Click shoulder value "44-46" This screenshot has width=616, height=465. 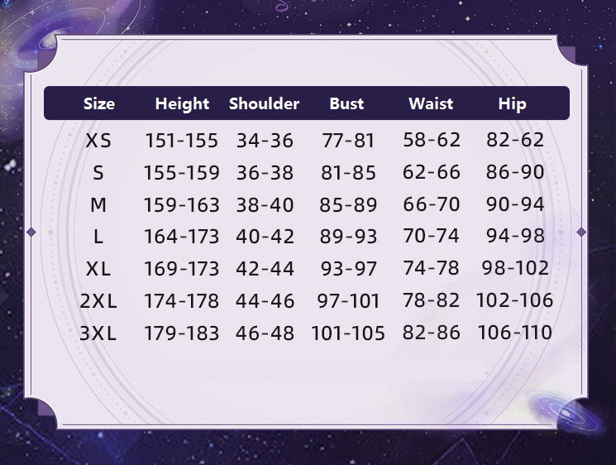[x=265, y=301]
